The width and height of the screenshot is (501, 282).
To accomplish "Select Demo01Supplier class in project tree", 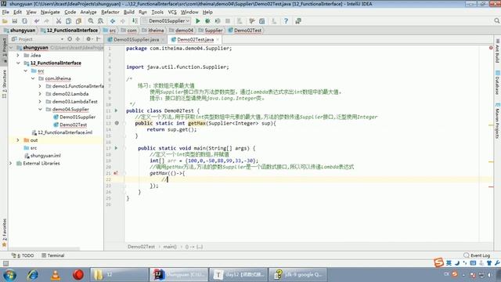I will pyautogui.click(x=77, y=117).
